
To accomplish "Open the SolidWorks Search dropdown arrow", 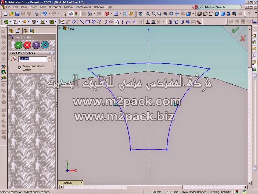I will click(200, 7).
